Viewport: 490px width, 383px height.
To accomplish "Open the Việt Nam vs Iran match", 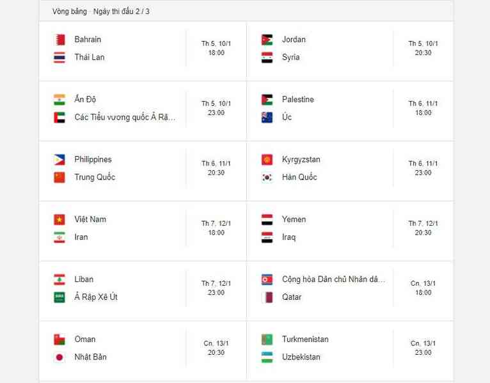I will click(143, 231).
